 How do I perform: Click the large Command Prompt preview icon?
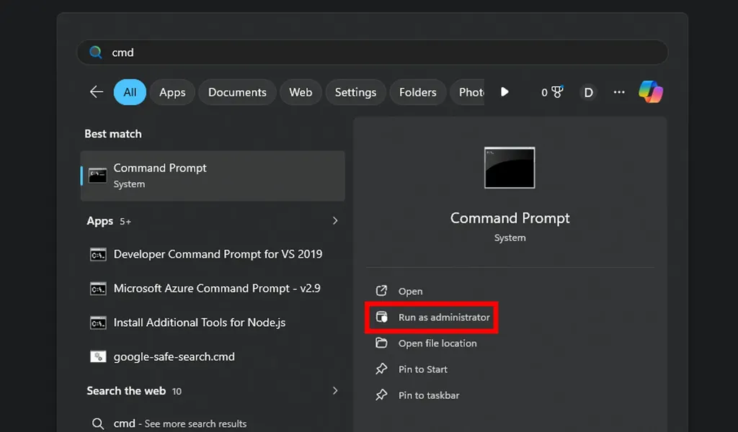(510, 168)
